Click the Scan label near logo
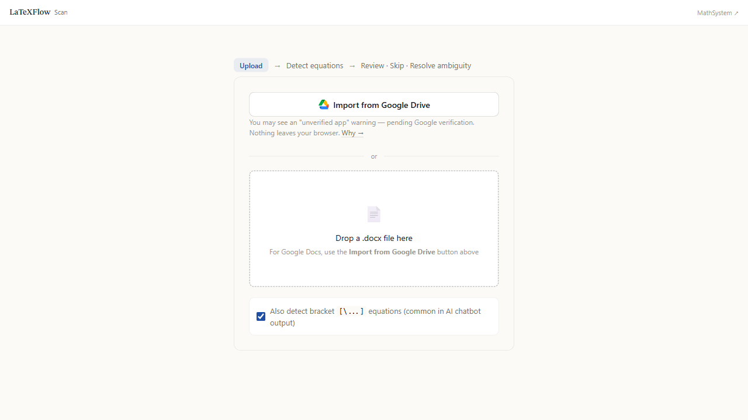 [61, 12]
